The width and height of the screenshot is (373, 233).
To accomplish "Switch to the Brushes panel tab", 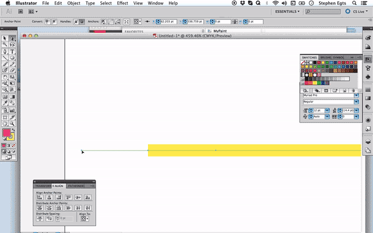I will point(325,57).
